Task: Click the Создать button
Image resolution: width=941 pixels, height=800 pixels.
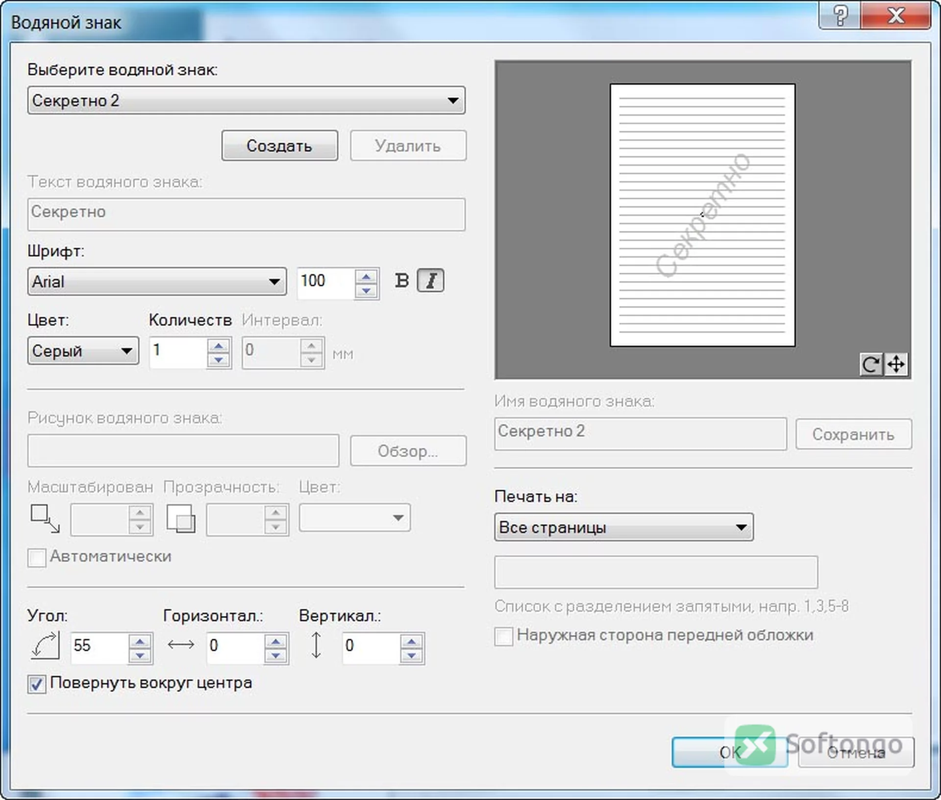Action: (279, 146)
